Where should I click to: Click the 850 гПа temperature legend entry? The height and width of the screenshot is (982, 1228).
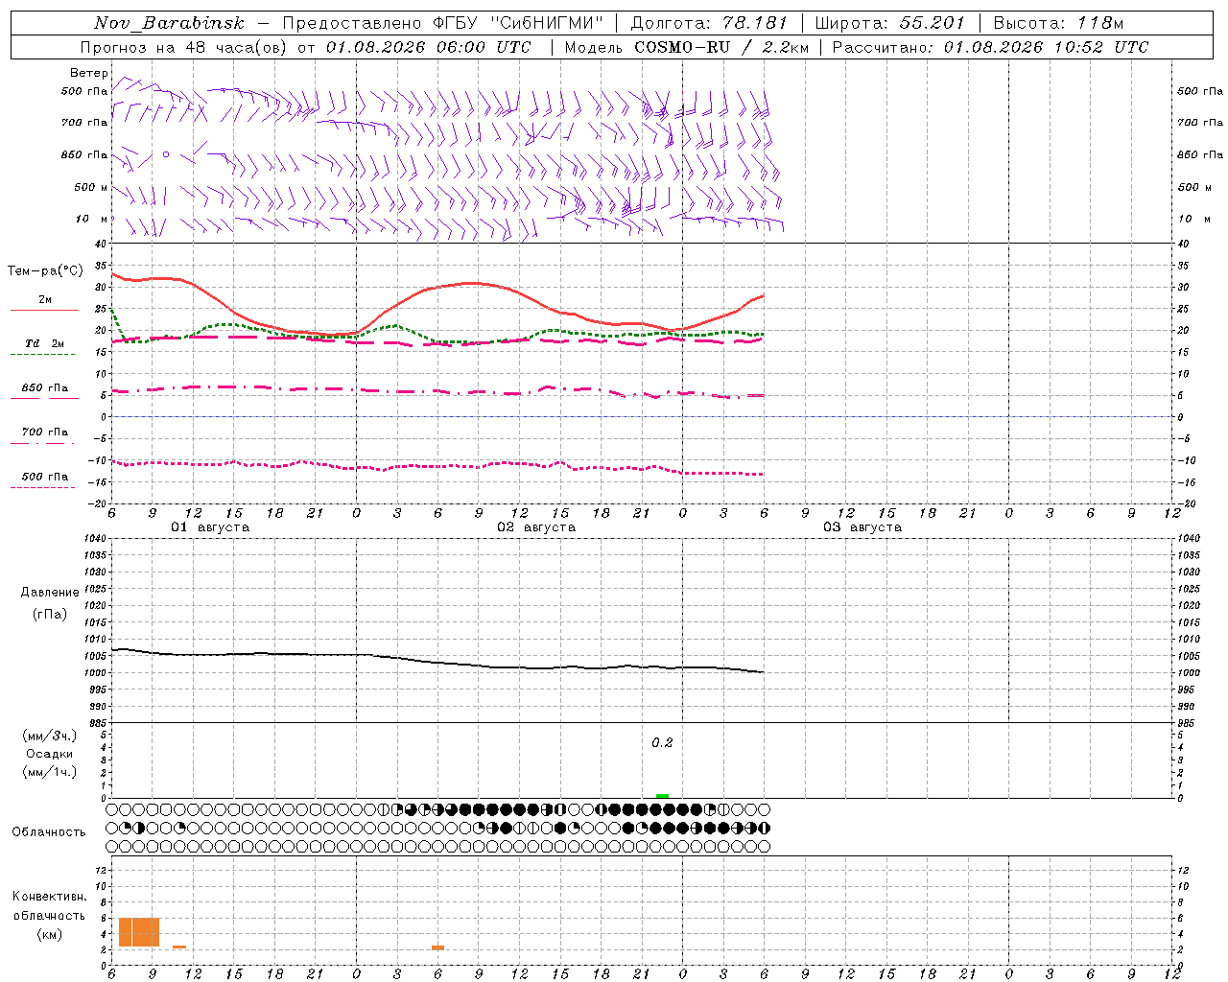[44, 388]
